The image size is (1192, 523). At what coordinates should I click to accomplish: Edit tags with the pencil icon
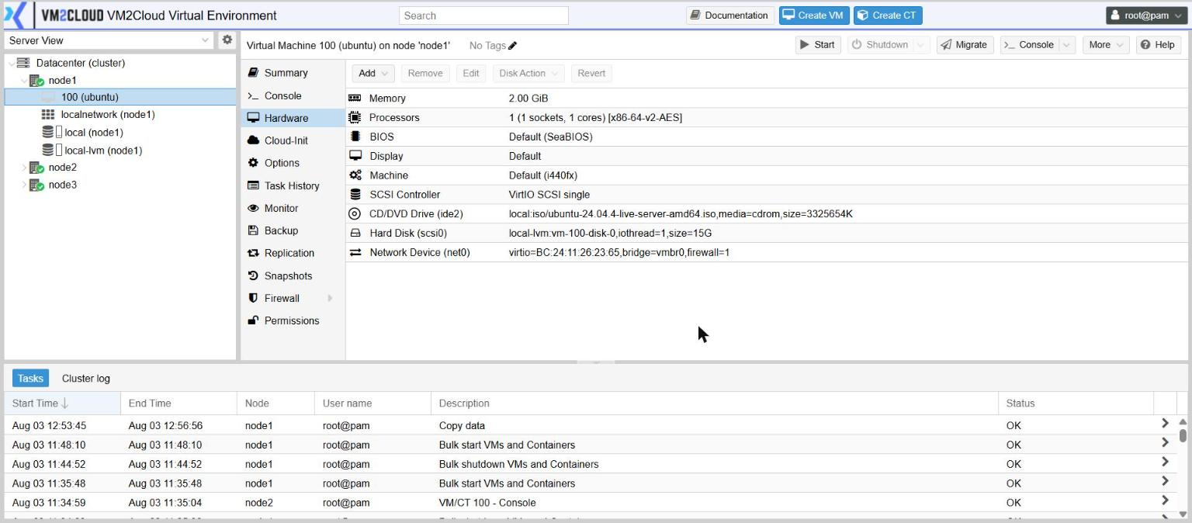click(512, 46)
